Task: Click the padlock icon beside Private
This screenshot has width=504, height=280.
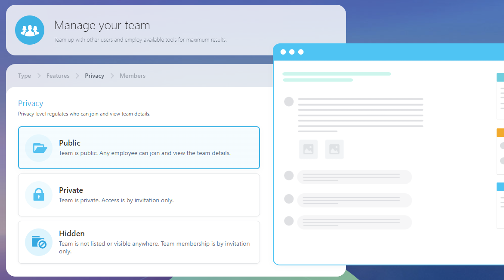Action: click(x=38, y=195)
